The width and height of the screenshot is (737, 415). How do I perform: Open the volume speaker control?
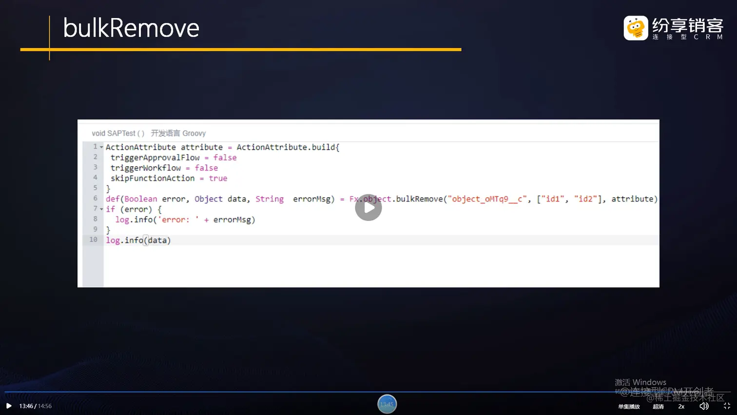tap(704, 406)
